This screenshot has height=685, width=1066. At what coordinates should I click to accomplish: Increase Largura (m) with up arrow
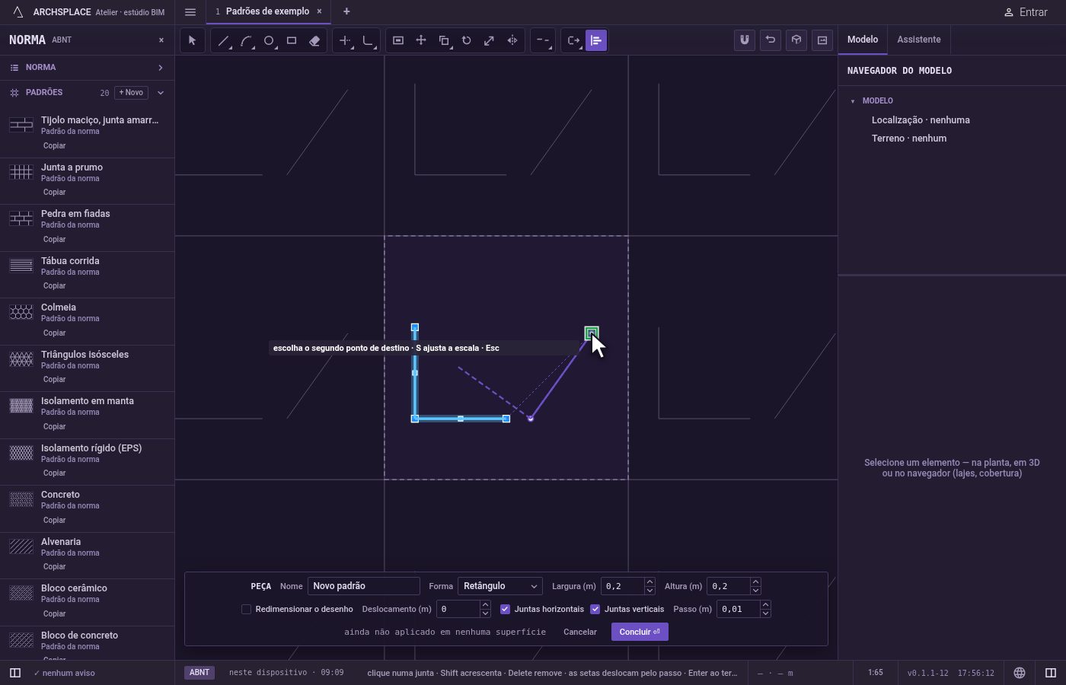[649, 582]
